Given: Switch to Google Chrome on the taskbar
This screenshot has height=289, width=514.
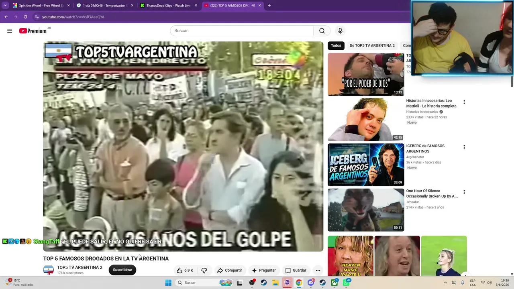Looking at the screenshot, I should tap(299, 283).
